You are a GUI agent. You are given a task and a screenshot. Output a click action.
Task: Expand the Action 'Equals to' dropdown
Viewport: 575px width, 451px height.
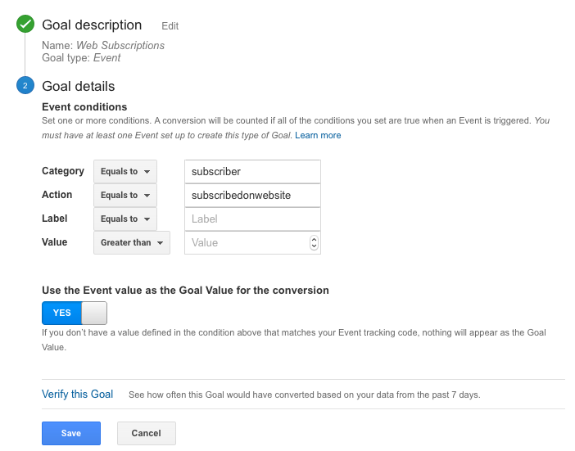(125, 196)
